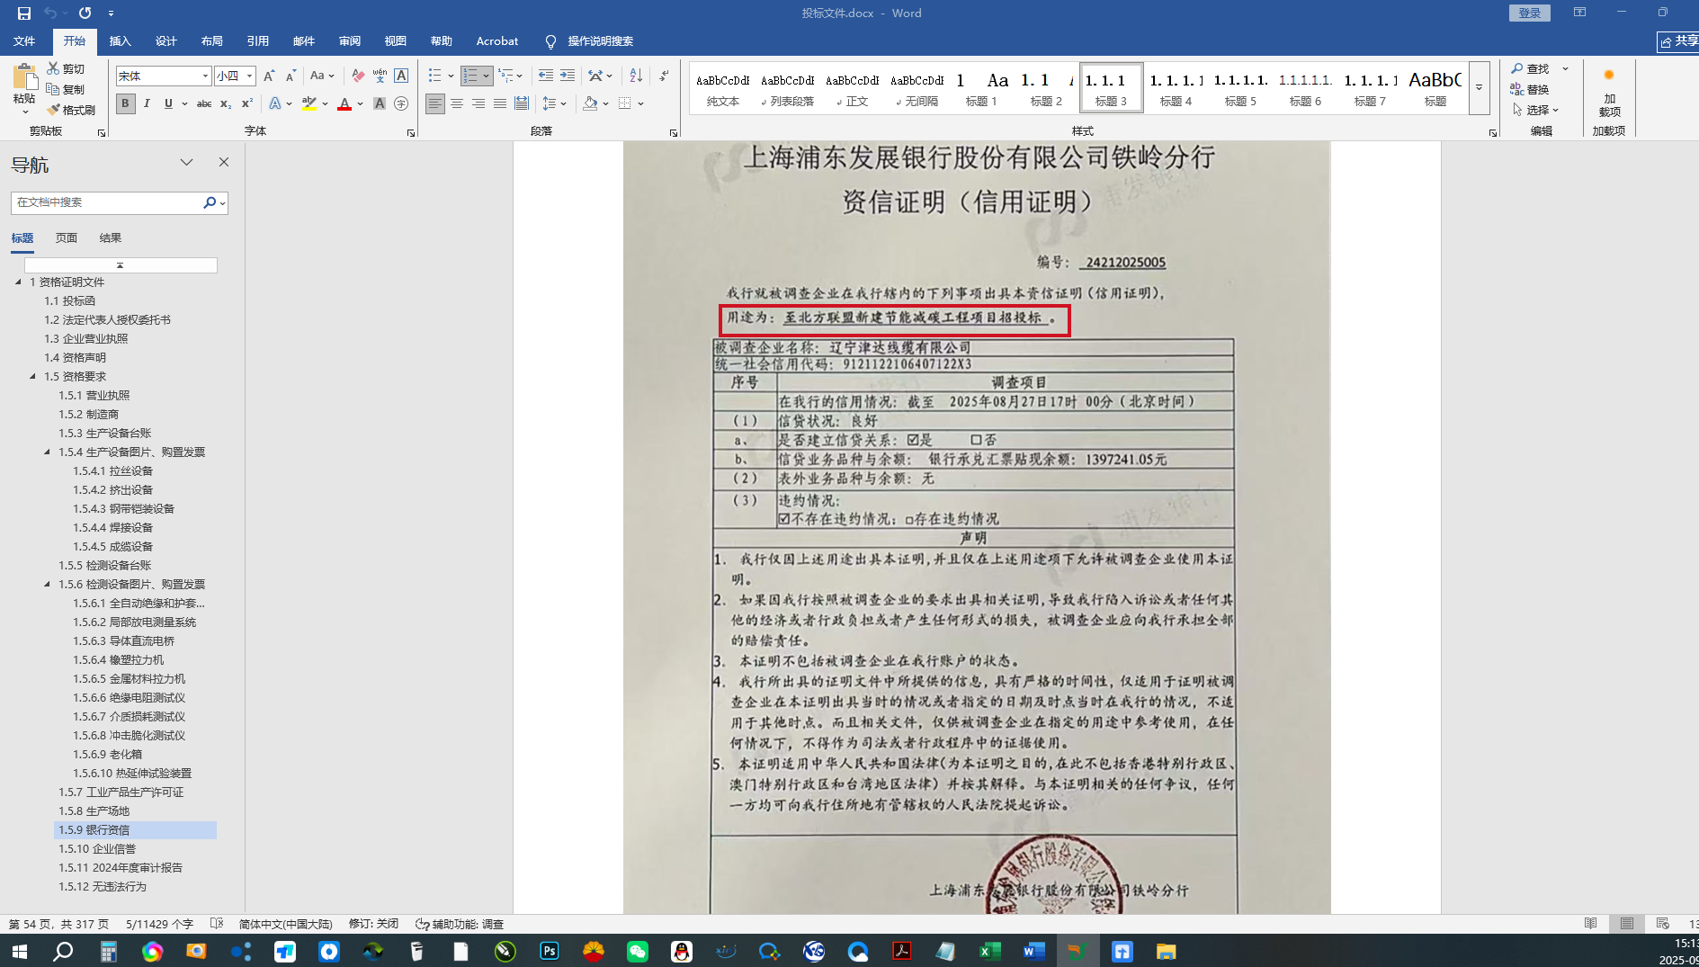
Task: Clear all formatting with the eraser icon
Action: [358, 76]
